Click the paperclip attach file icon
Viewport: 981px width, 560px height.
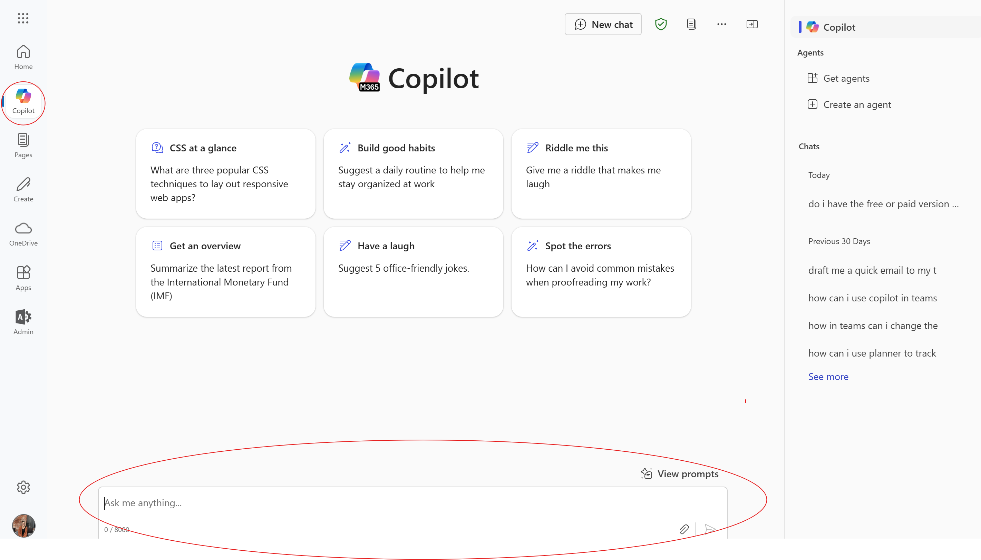click(x=684, y=529)
